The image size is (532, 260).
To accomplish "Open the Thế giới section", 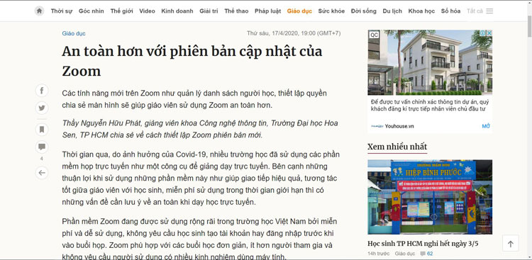I will click(121, 11).
